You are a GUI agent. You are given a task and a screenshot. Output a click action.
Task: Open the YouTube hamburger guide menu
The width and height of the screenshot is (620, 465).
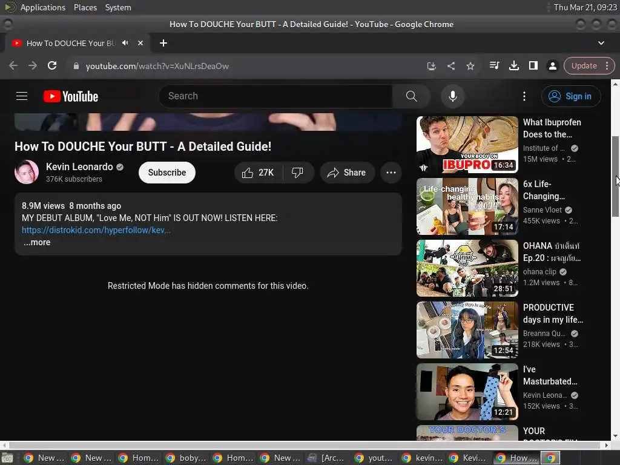click(x=22, y=96)
